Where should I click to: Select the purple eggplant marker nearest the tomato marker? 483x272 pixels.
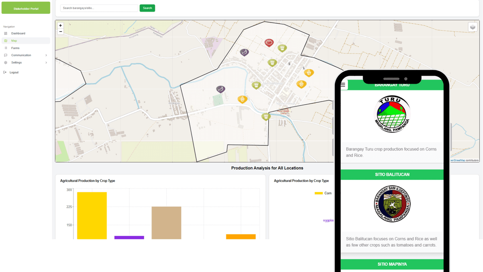point(244,52)
